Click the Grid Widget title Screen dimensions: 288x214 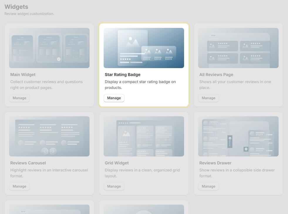tap(117, 163)
